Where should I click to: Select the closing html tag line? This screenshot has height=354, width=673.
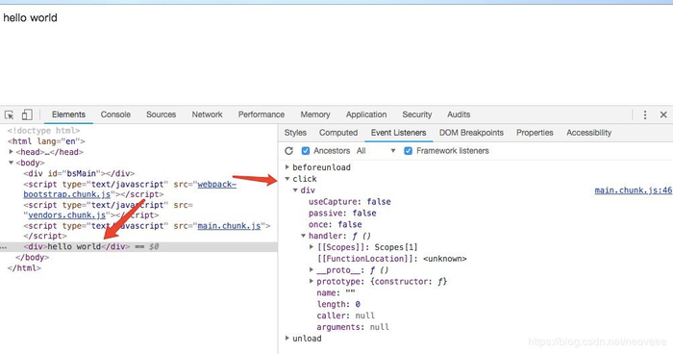pos(24,267)
